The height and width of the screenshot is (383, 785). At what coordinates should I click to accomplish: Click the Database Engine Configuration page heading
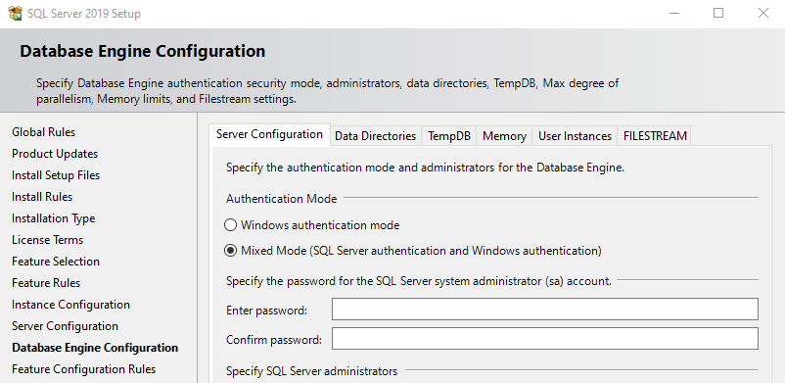pyautogui.click(x=143, y=51)
